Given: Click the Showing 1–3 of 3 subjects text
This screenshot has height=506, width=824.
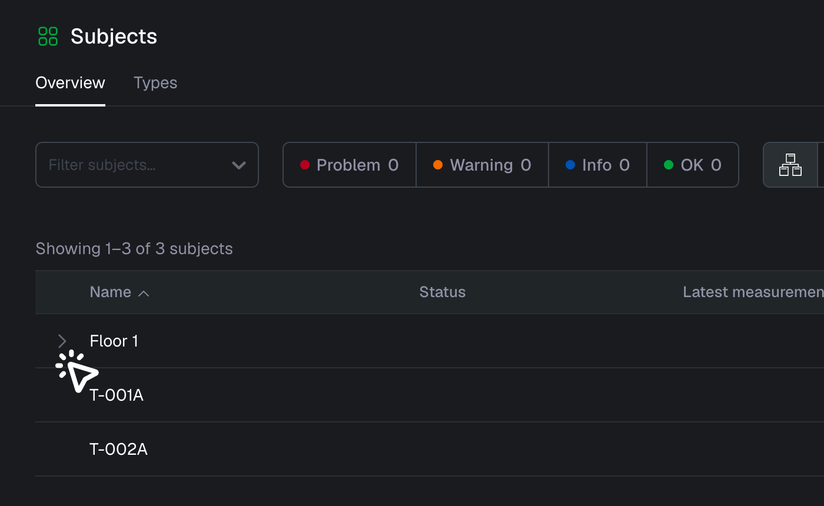Looking at the screenshot, I should pyautogui.click(x=134, y=249).
